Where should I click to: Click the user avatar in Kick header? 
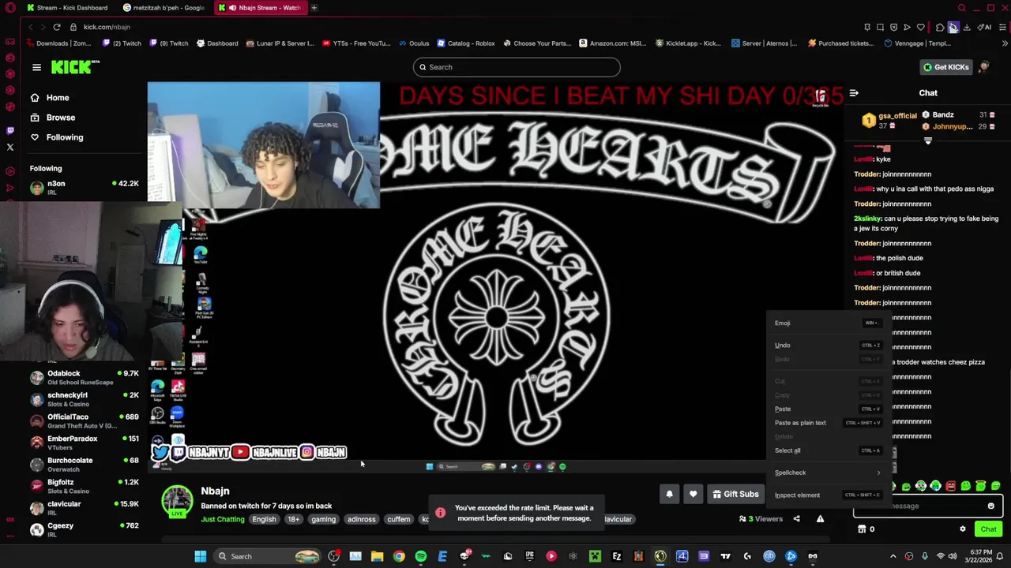click(984, 67)
